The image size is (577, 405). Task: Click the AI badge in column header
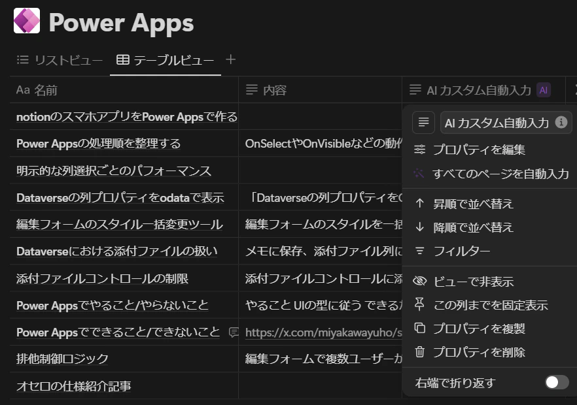pos(544,90)
